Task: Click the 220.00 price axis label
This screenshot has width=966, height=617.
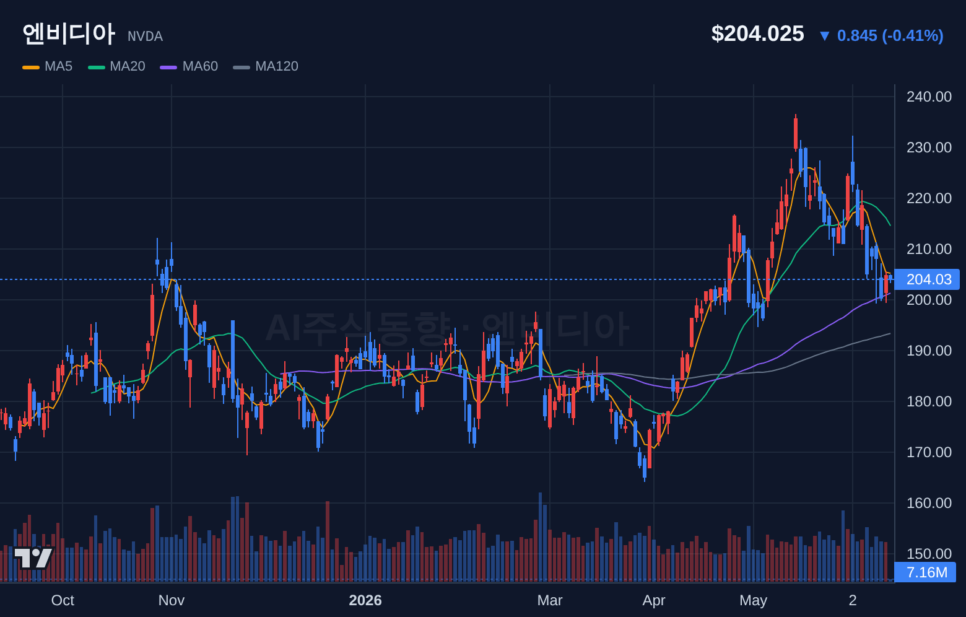Action: (929, 198)
